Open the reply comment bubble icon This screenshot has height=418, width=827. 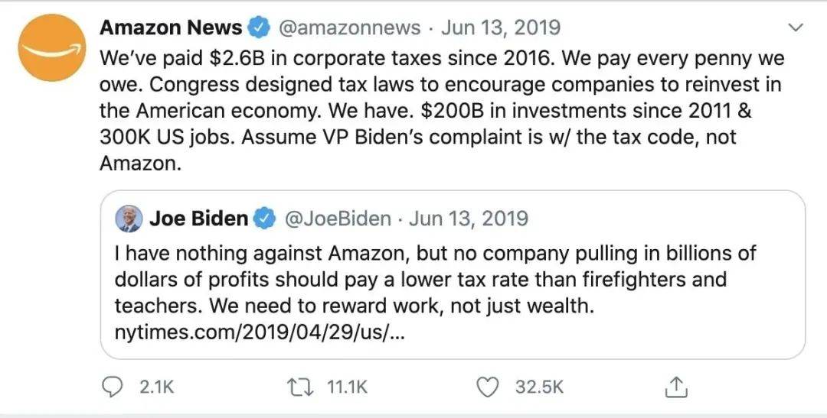click(111, 387)
